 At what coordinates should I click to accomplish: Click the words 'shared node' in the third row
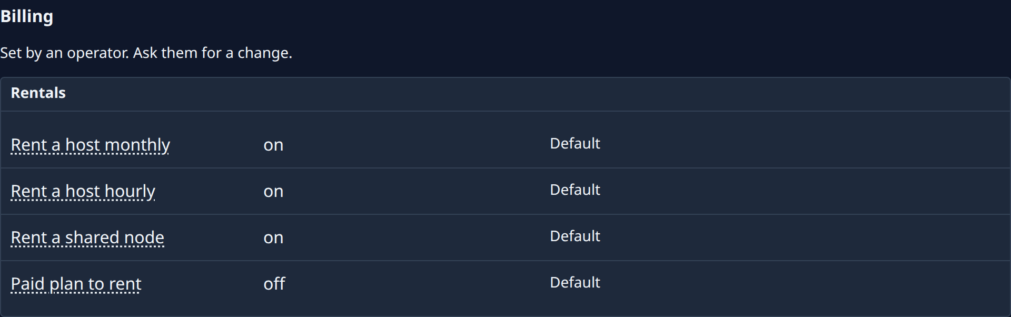pos(115,237)
